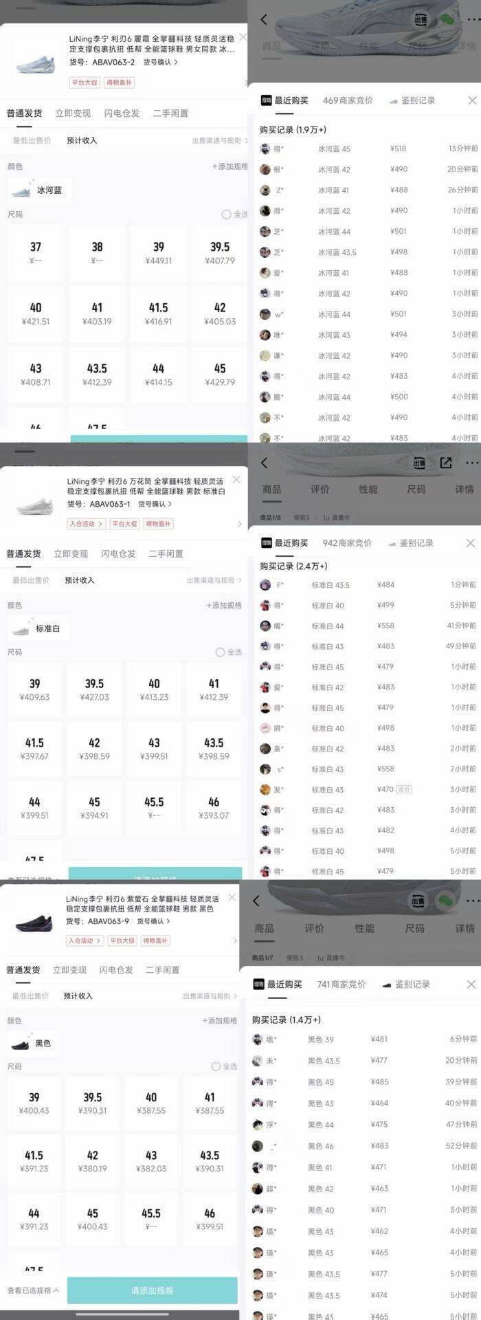Open 出售渠道与规则 in the 黑色 sheet
The height and width of the screenshot is (1320, 481).
coord(210,995)
